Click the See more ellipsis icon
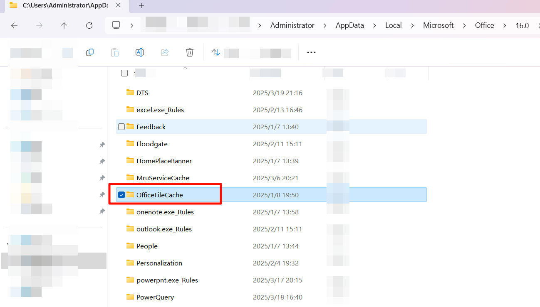This screenshot has width=540, height=307. [311, 52]
